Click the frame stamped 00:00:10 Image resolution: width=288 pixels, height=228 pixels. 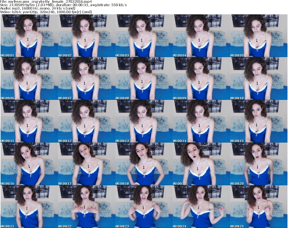tap(258, 78)
